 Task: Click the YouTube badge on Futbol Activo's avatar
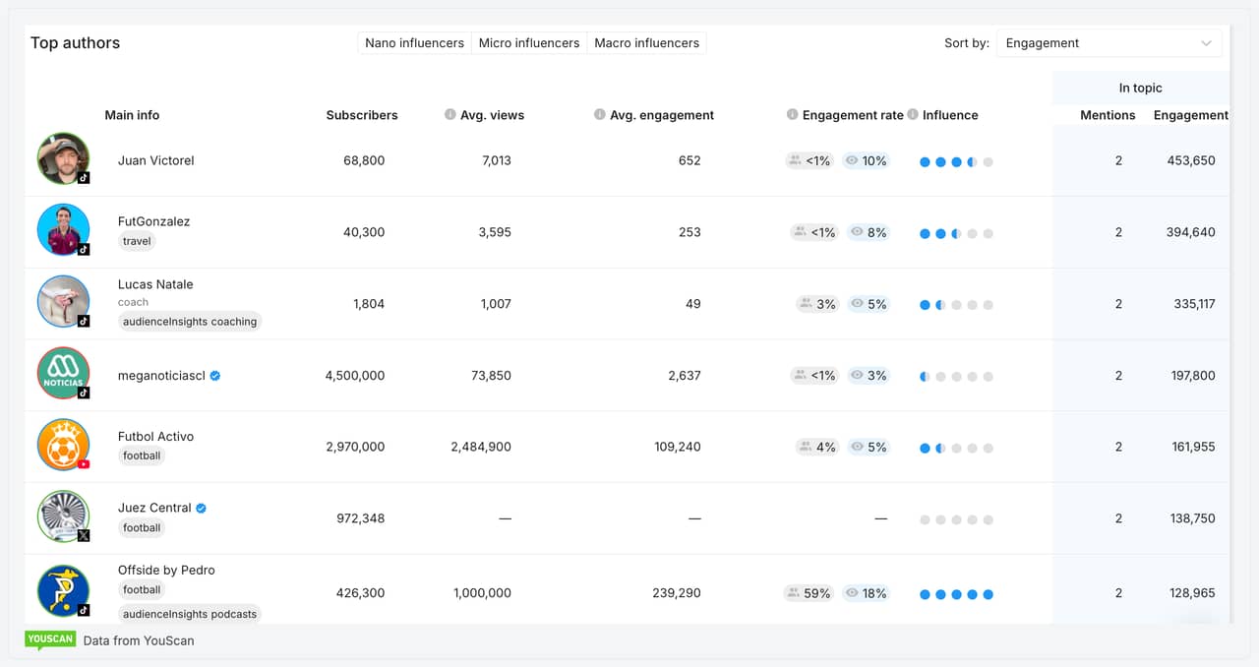coord(84,464)
